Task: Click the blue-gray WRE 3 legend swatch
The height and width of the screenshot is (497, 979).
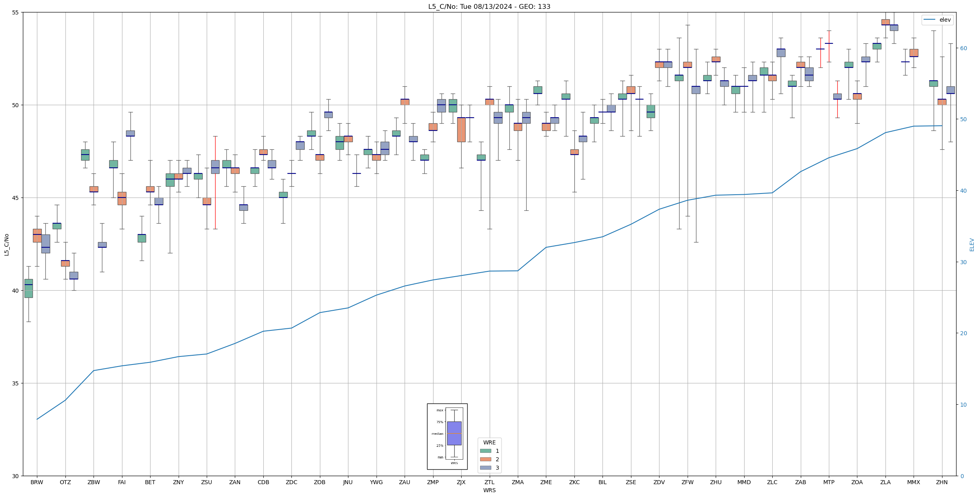Action: point(485,468)
